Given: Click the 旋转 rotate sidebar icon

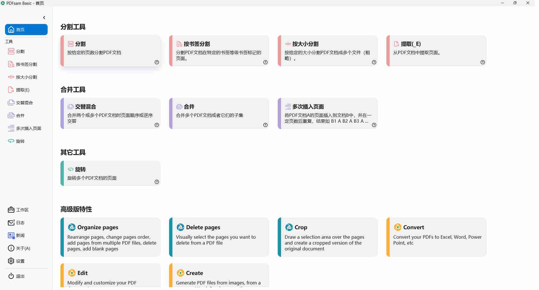Looking at the screenshot, I should click(11, 141).
